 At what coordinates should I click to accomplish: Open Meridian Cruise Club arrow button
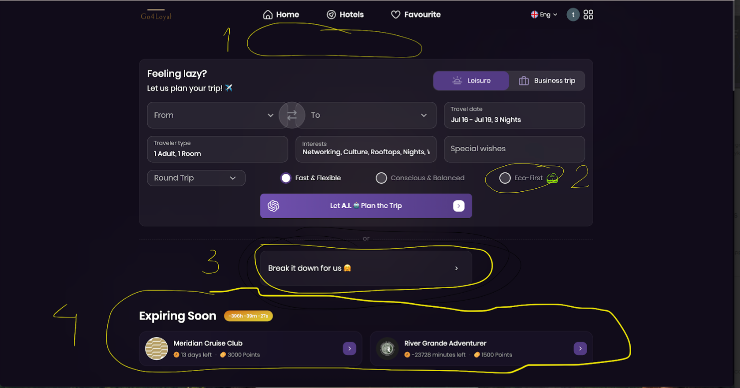coord(350,349)
